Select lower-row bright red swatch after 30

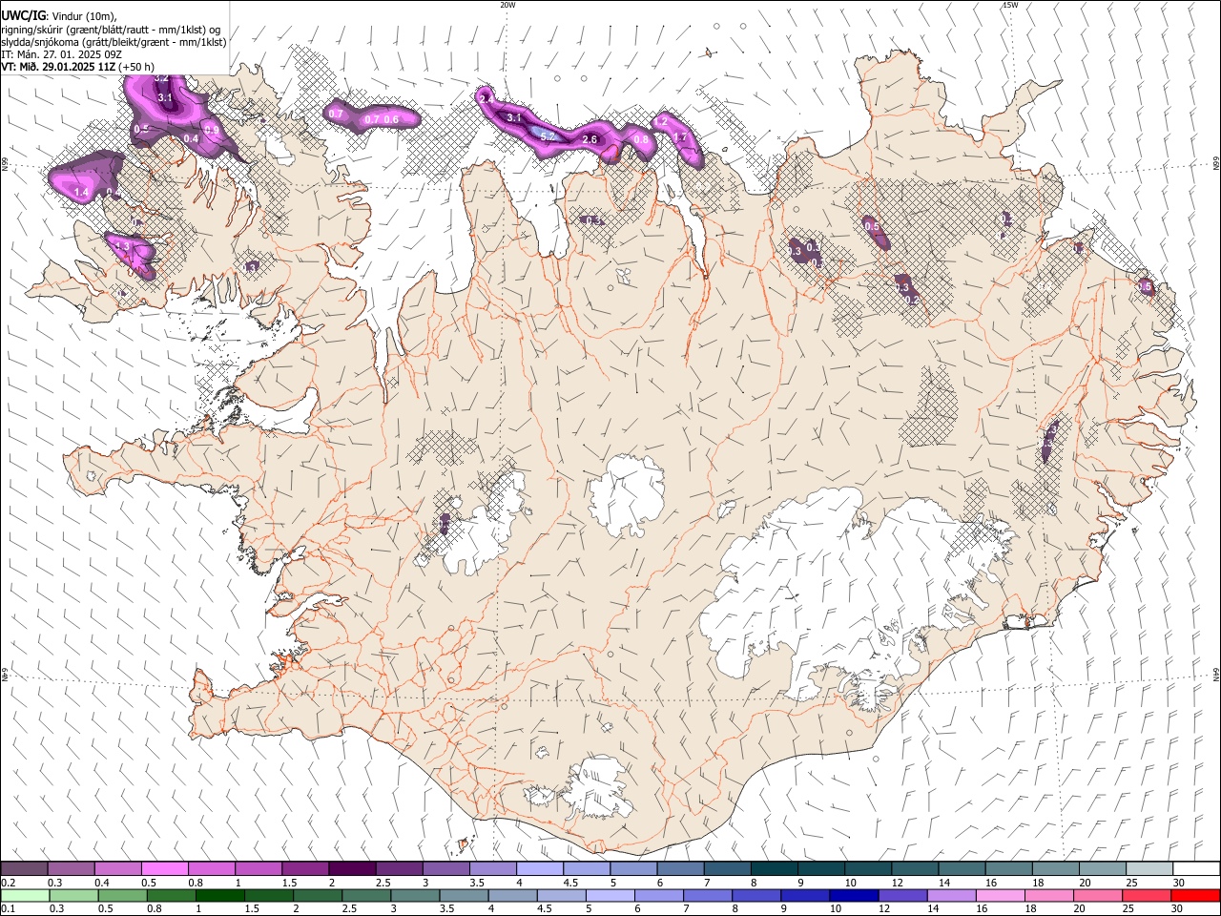(1194, 896)
